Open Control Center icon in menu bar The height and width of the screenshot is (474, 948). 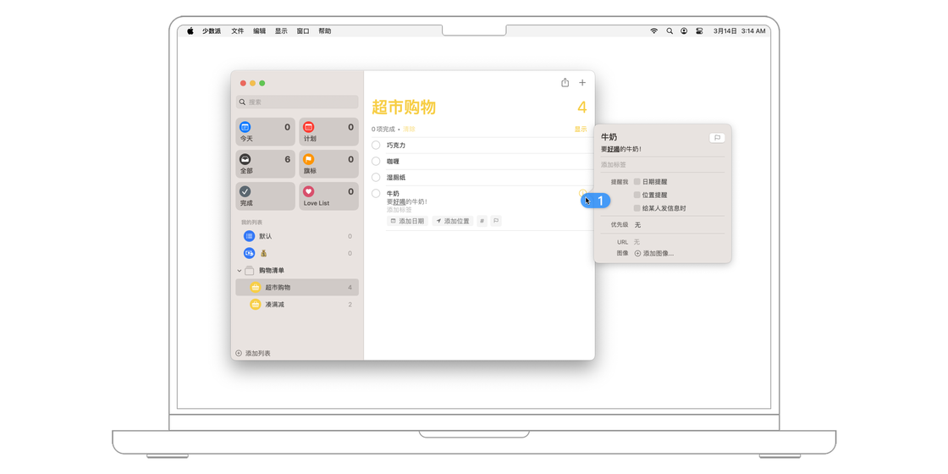click(x=699, y=30)
